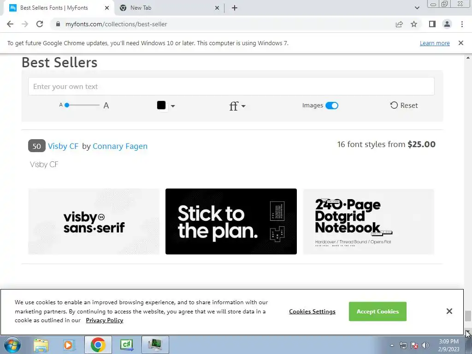View site info padlock icon

pyautogui.click(x=58, y=24)
